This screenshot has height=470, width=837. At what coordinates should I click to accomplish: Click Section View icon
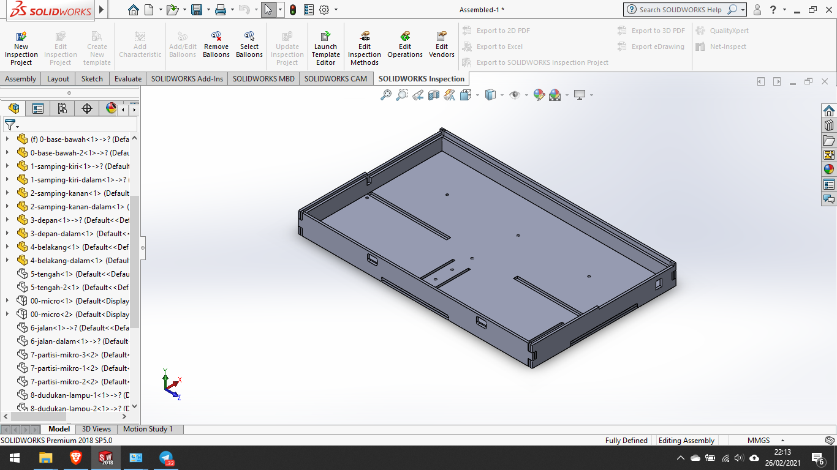(x=434, y=95)
